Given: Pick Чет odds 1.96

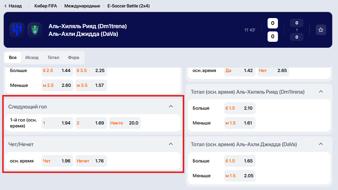Looking at the screenshot, I should click(x=57, y=161).
